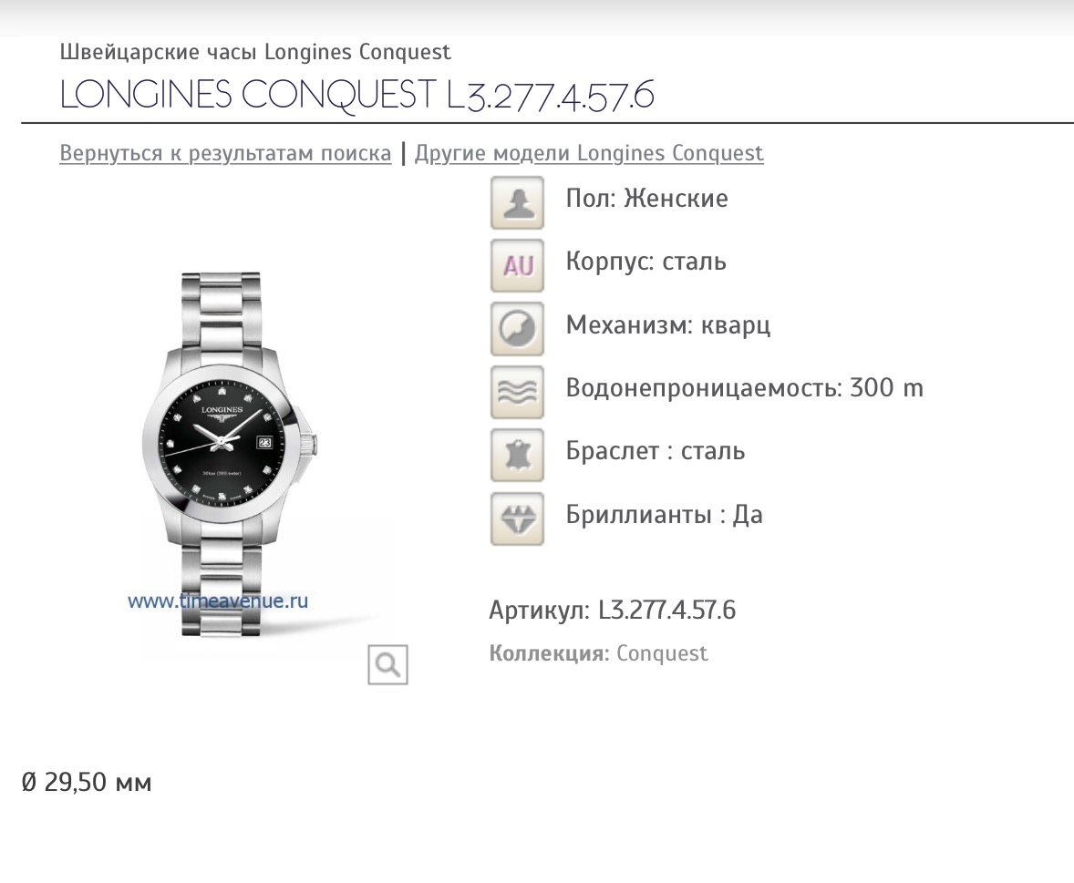Viewport: 1074px width, 883px height.
Task: Click the Бриллианты : Да label
Action: 664,515
